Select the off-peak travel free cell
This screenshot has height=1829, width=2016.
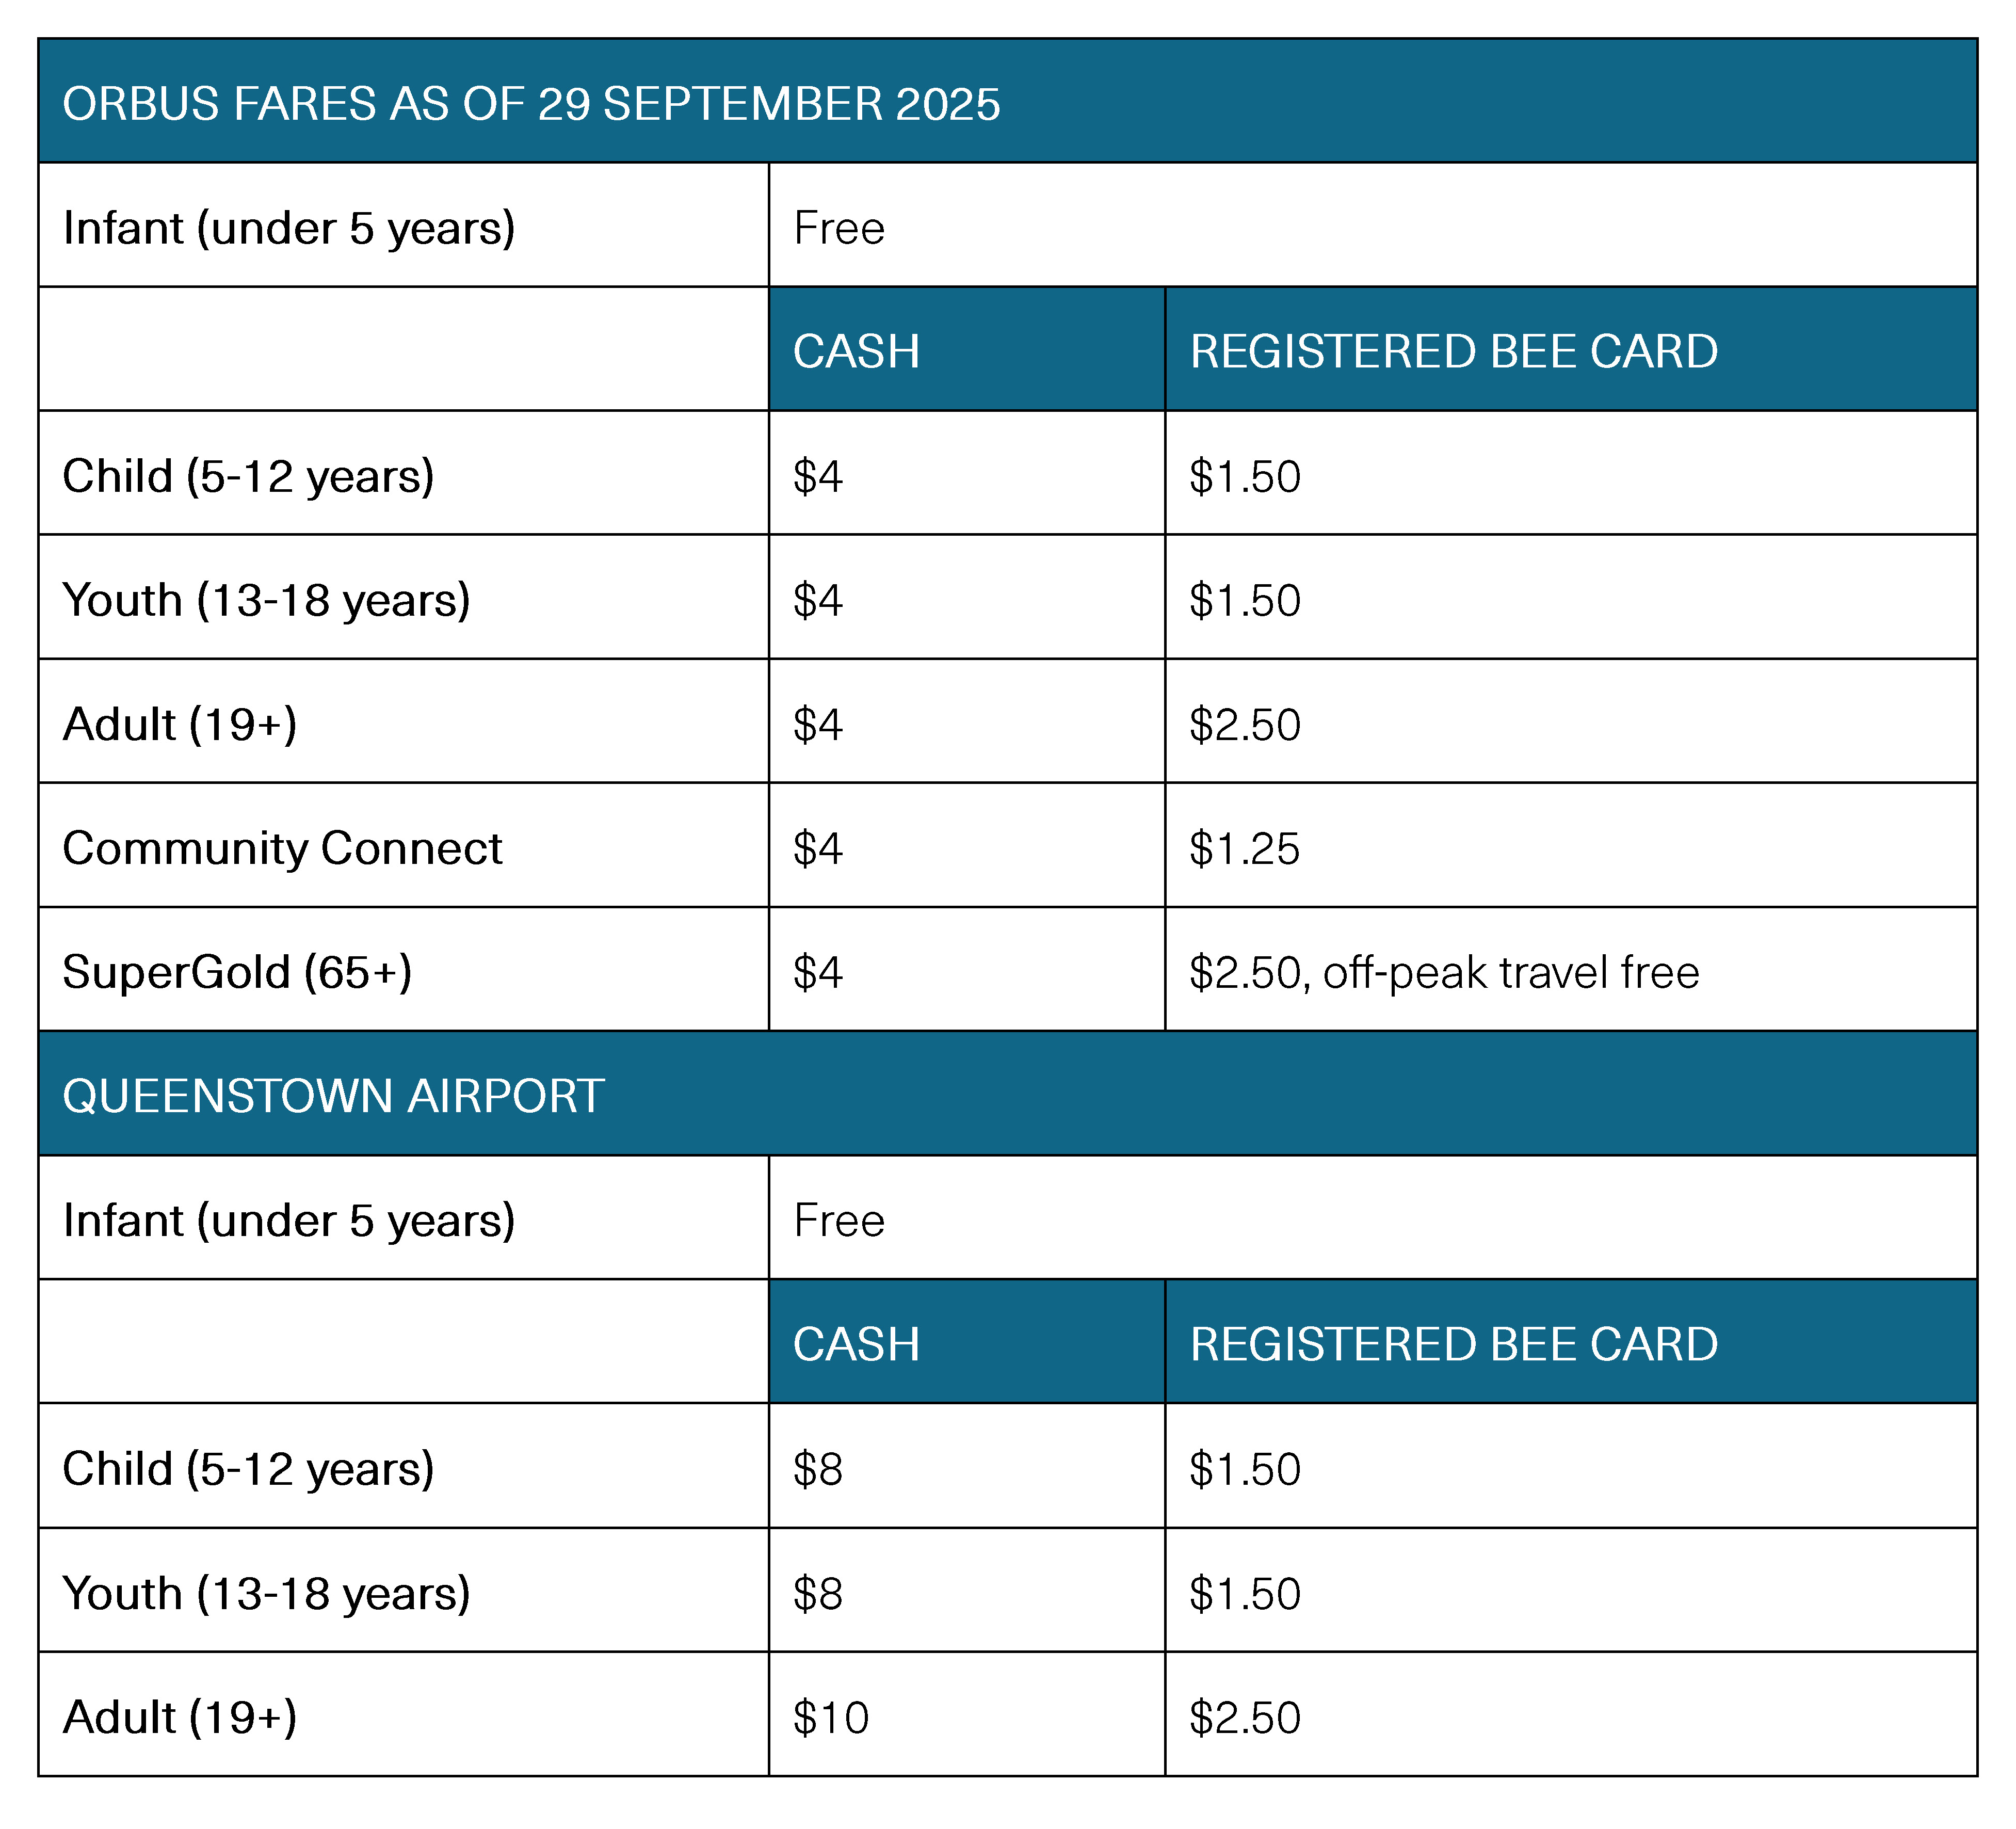coord(1443,972)
